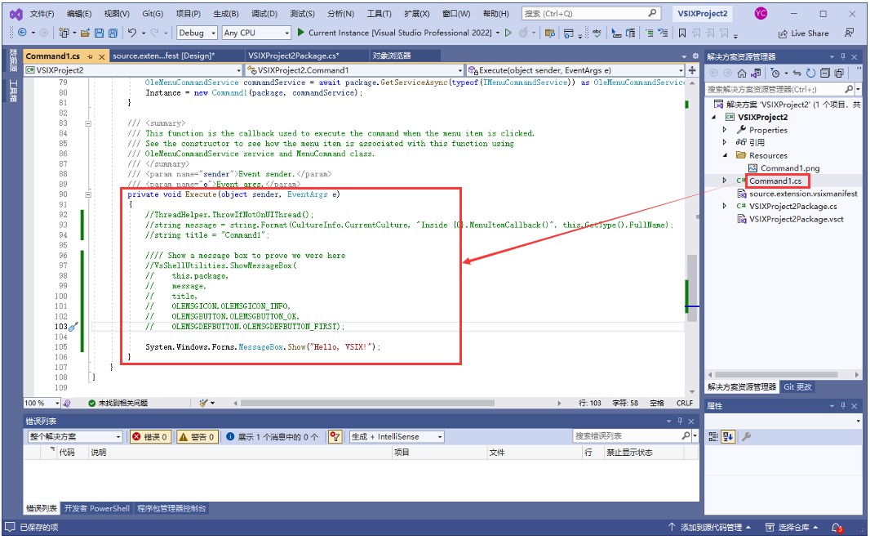Screen dimensions: 870x540
Task: Expand the VSIXProject2Package.cs tree node
Action: 725,206
